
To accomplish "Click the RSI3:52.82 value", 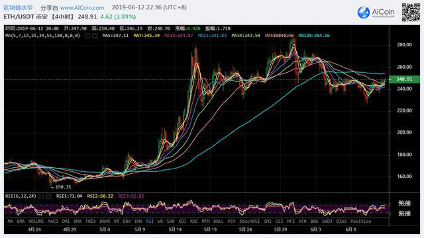I will click(x=131, y=196).
